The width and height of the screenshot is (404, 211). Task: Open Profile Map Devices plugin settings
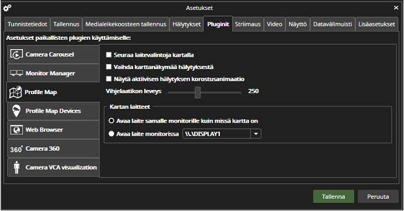(x=53, y=111)
